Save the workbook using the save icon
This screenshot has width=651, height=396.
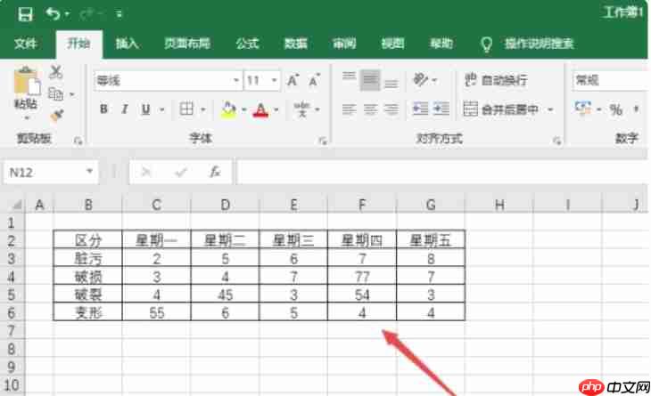click(x=25, y=14)
